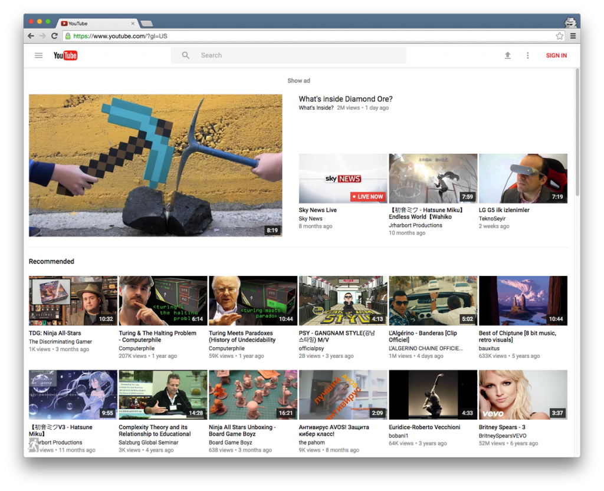
Task: Bookmark page with the star icon
Action: (x=559, y=36)
